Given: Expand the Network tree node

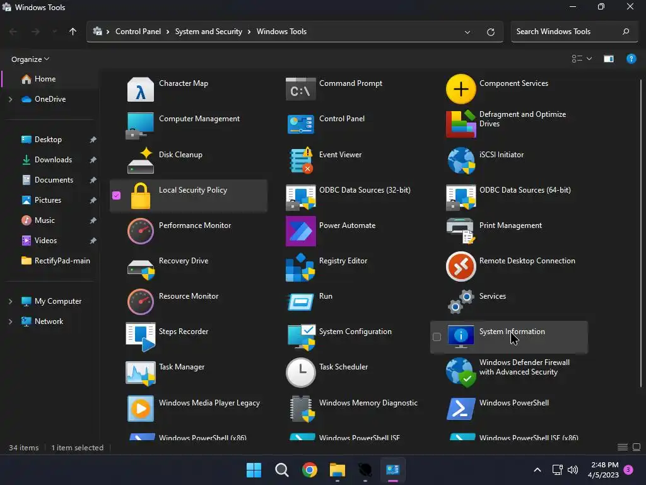Looking at the screenshot, I should click(10, 321).
